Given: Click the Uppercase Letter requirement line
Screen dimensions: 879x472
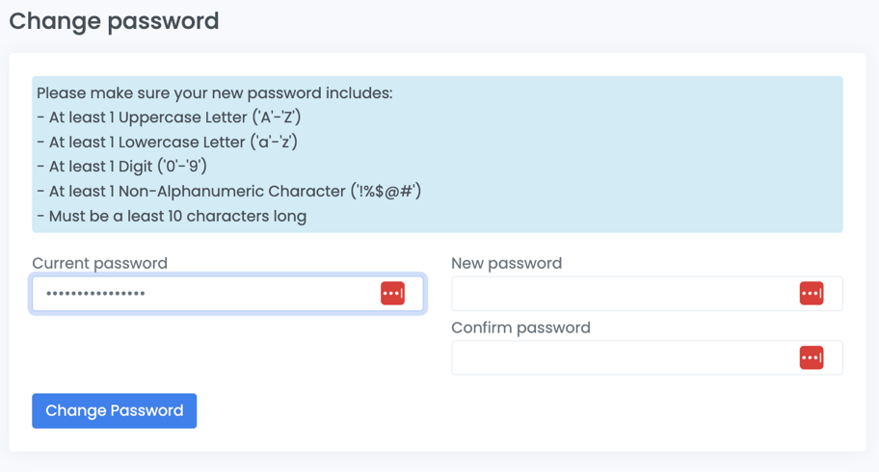Looking at the screenshot, I should [x=169, y=118].
